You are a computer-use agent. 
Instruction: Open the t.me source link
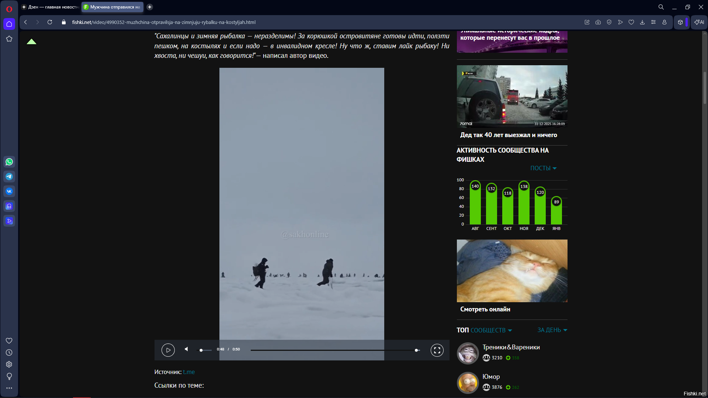[189, 372]
